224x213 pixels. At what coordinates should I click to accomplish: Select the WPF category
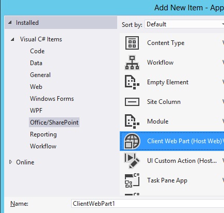click(36, 111)
